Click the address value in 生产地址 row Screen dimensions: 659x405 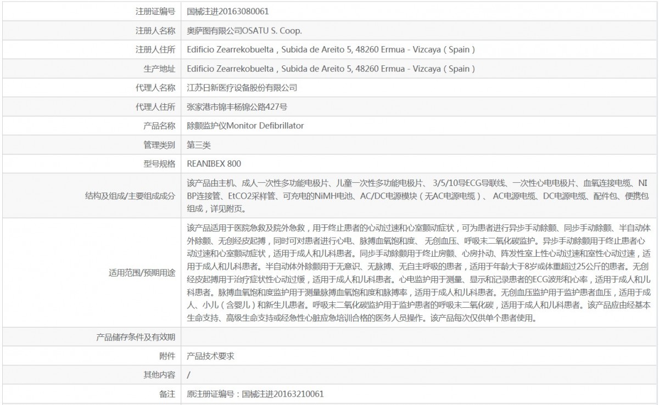point(331,69)
